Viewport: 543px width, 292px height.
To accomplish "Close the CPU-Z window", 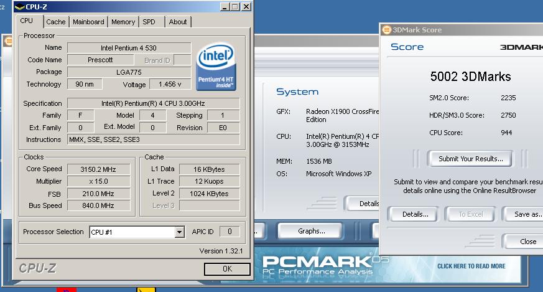I will coord(246,7).
